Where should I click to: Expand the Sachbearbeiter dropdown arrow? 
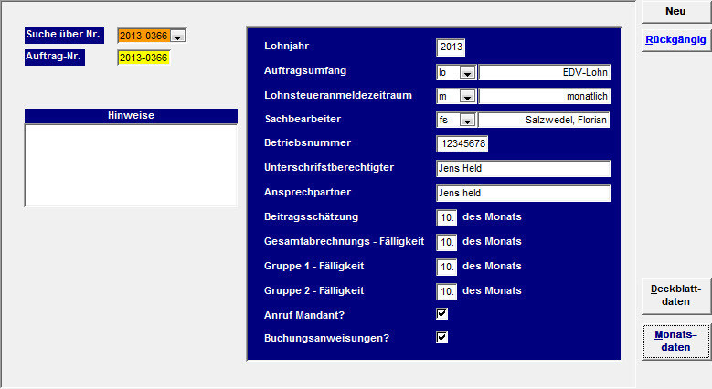coord(467,121)
